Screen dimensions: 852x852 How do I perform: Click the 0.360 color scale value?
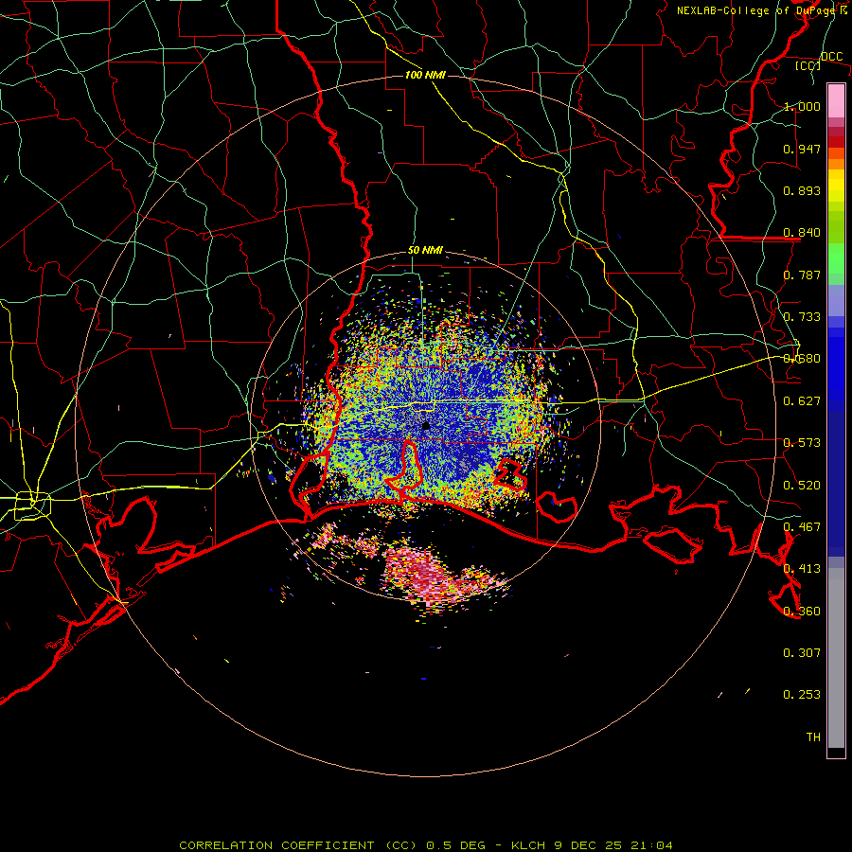pyautogui.click(x=802, y=612)
